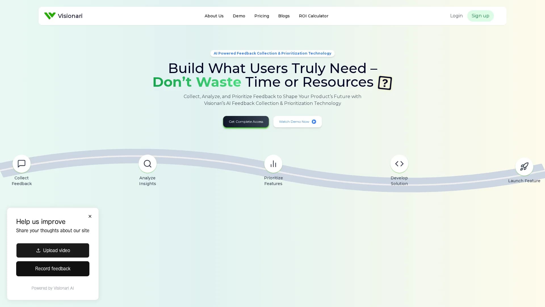Click the 'Collect, Analyze, and Prioritize Feedback' subtitle
This screenshot has height=307, width=545.
pos(272,100)
